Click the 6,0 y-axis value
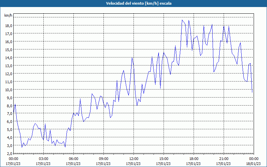 pyautogui.click(x=9, y=121)
